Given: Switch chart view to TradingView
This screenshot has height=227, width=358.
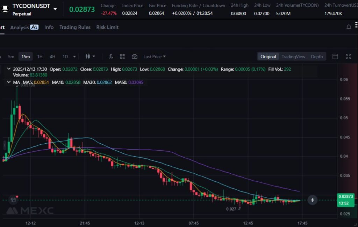Looking at the screenshot, I should point(293,56).
